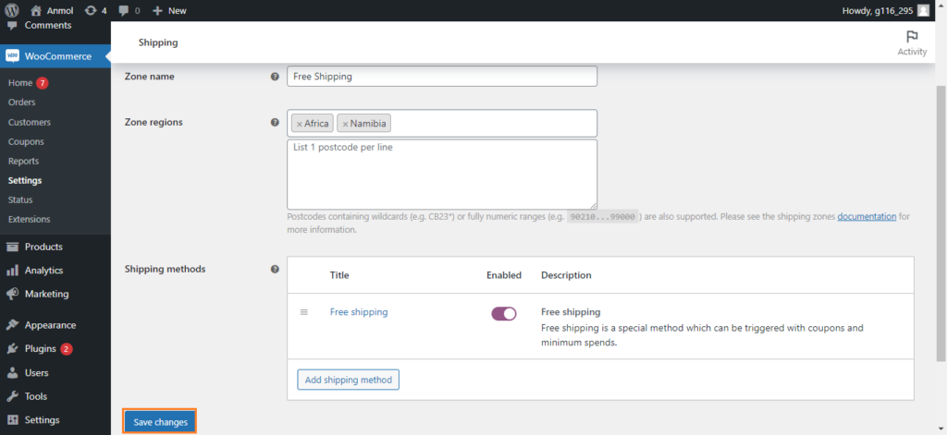Click the Tools wrench icon
This screenshot has width=947, height=435.
click(12, 396)
